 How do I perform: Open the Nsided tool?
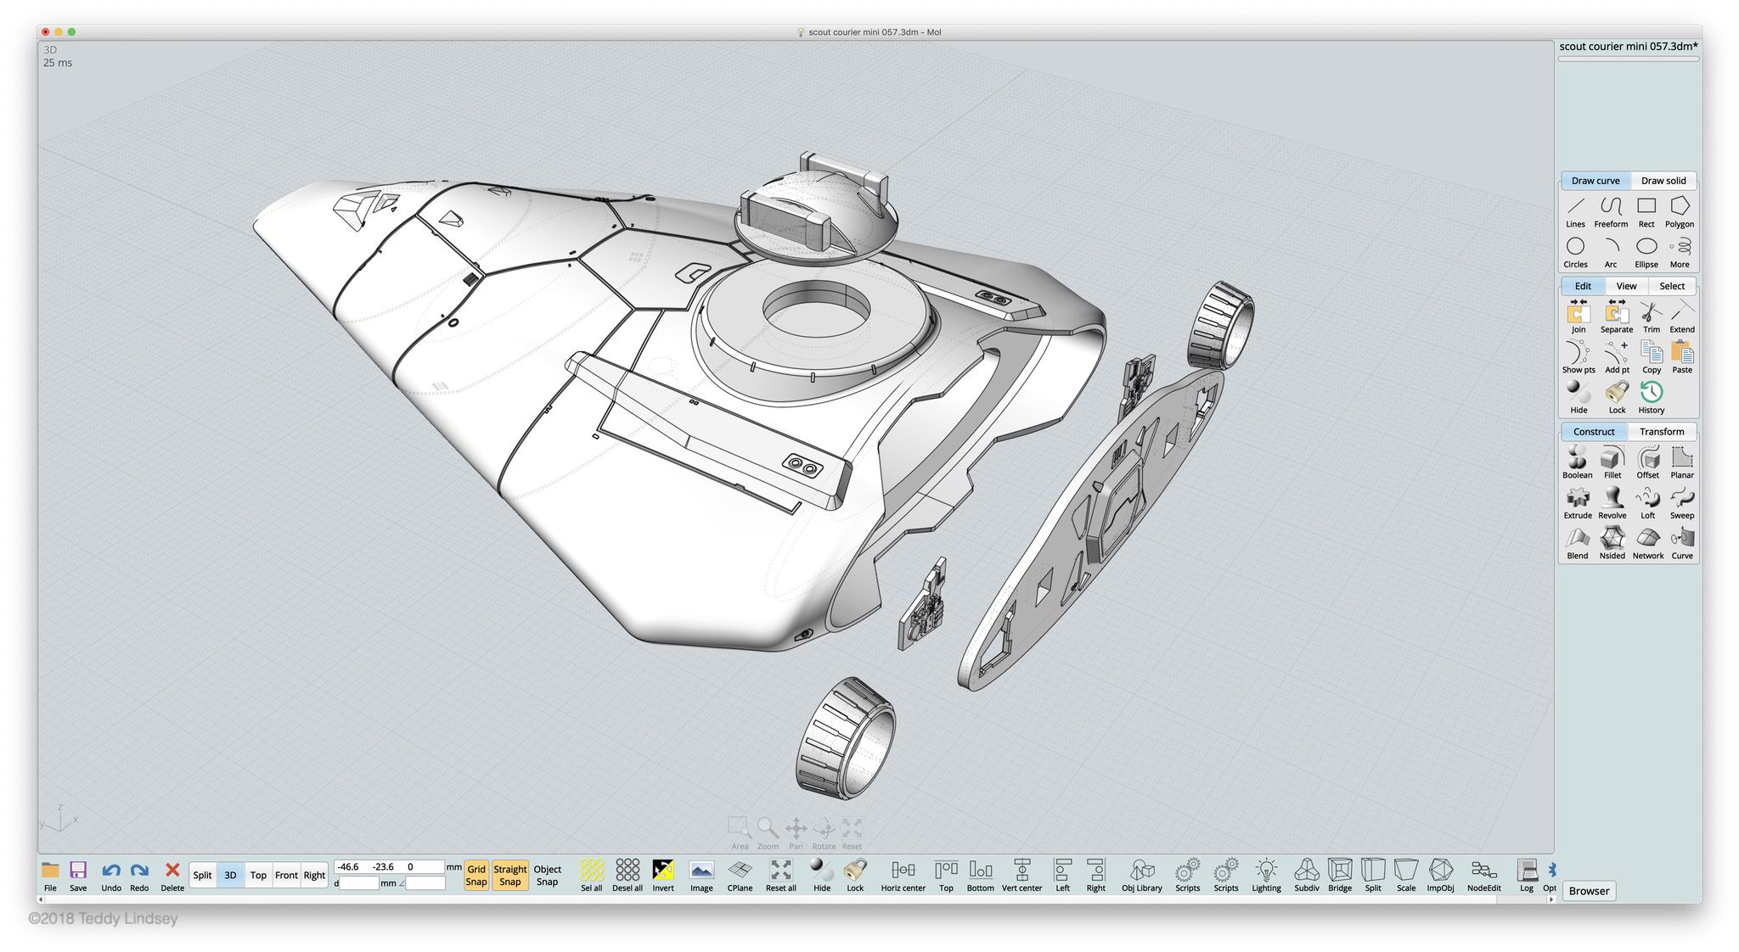[1612, 544]
